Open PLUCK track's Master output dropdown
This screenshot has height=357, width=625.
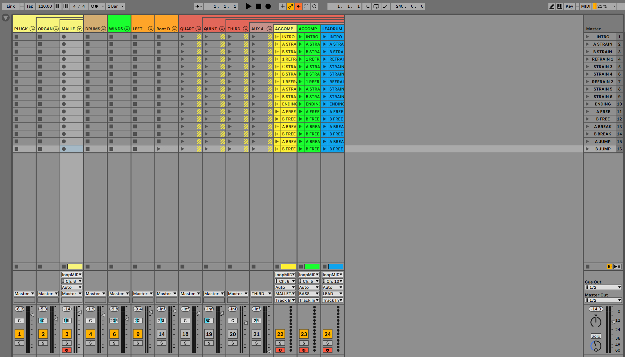click(24, 294)
